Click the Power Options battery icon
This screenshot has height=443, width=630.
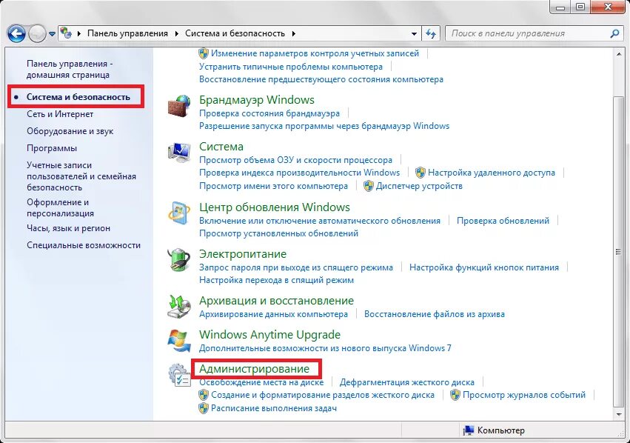coord(179,260)
